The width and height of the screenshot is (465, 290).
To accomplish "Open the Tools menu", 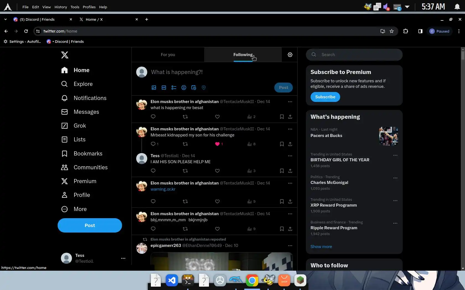I will [x=75, y=7].
